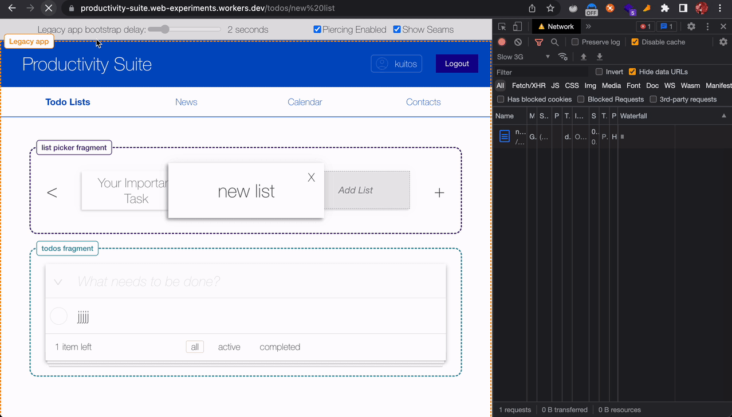Click the site lock icon in the address bar

click(72, 9)
